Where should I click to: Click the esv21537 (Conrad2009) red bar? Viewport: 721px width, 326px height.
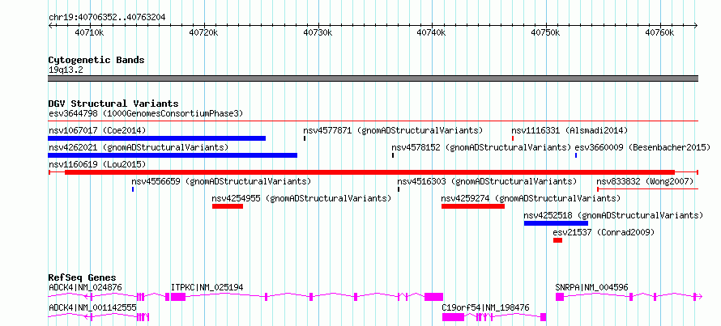point(558,240)
